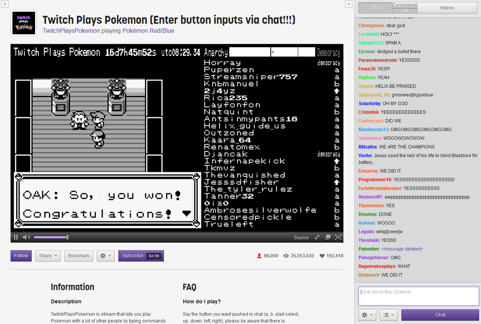Open chat user Blitzafox
This screenshot has width=481, height=324.
tap(368, 147)
